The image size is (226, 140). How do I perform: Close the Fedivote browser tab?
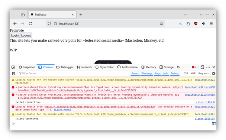click(x=72, y=15)
